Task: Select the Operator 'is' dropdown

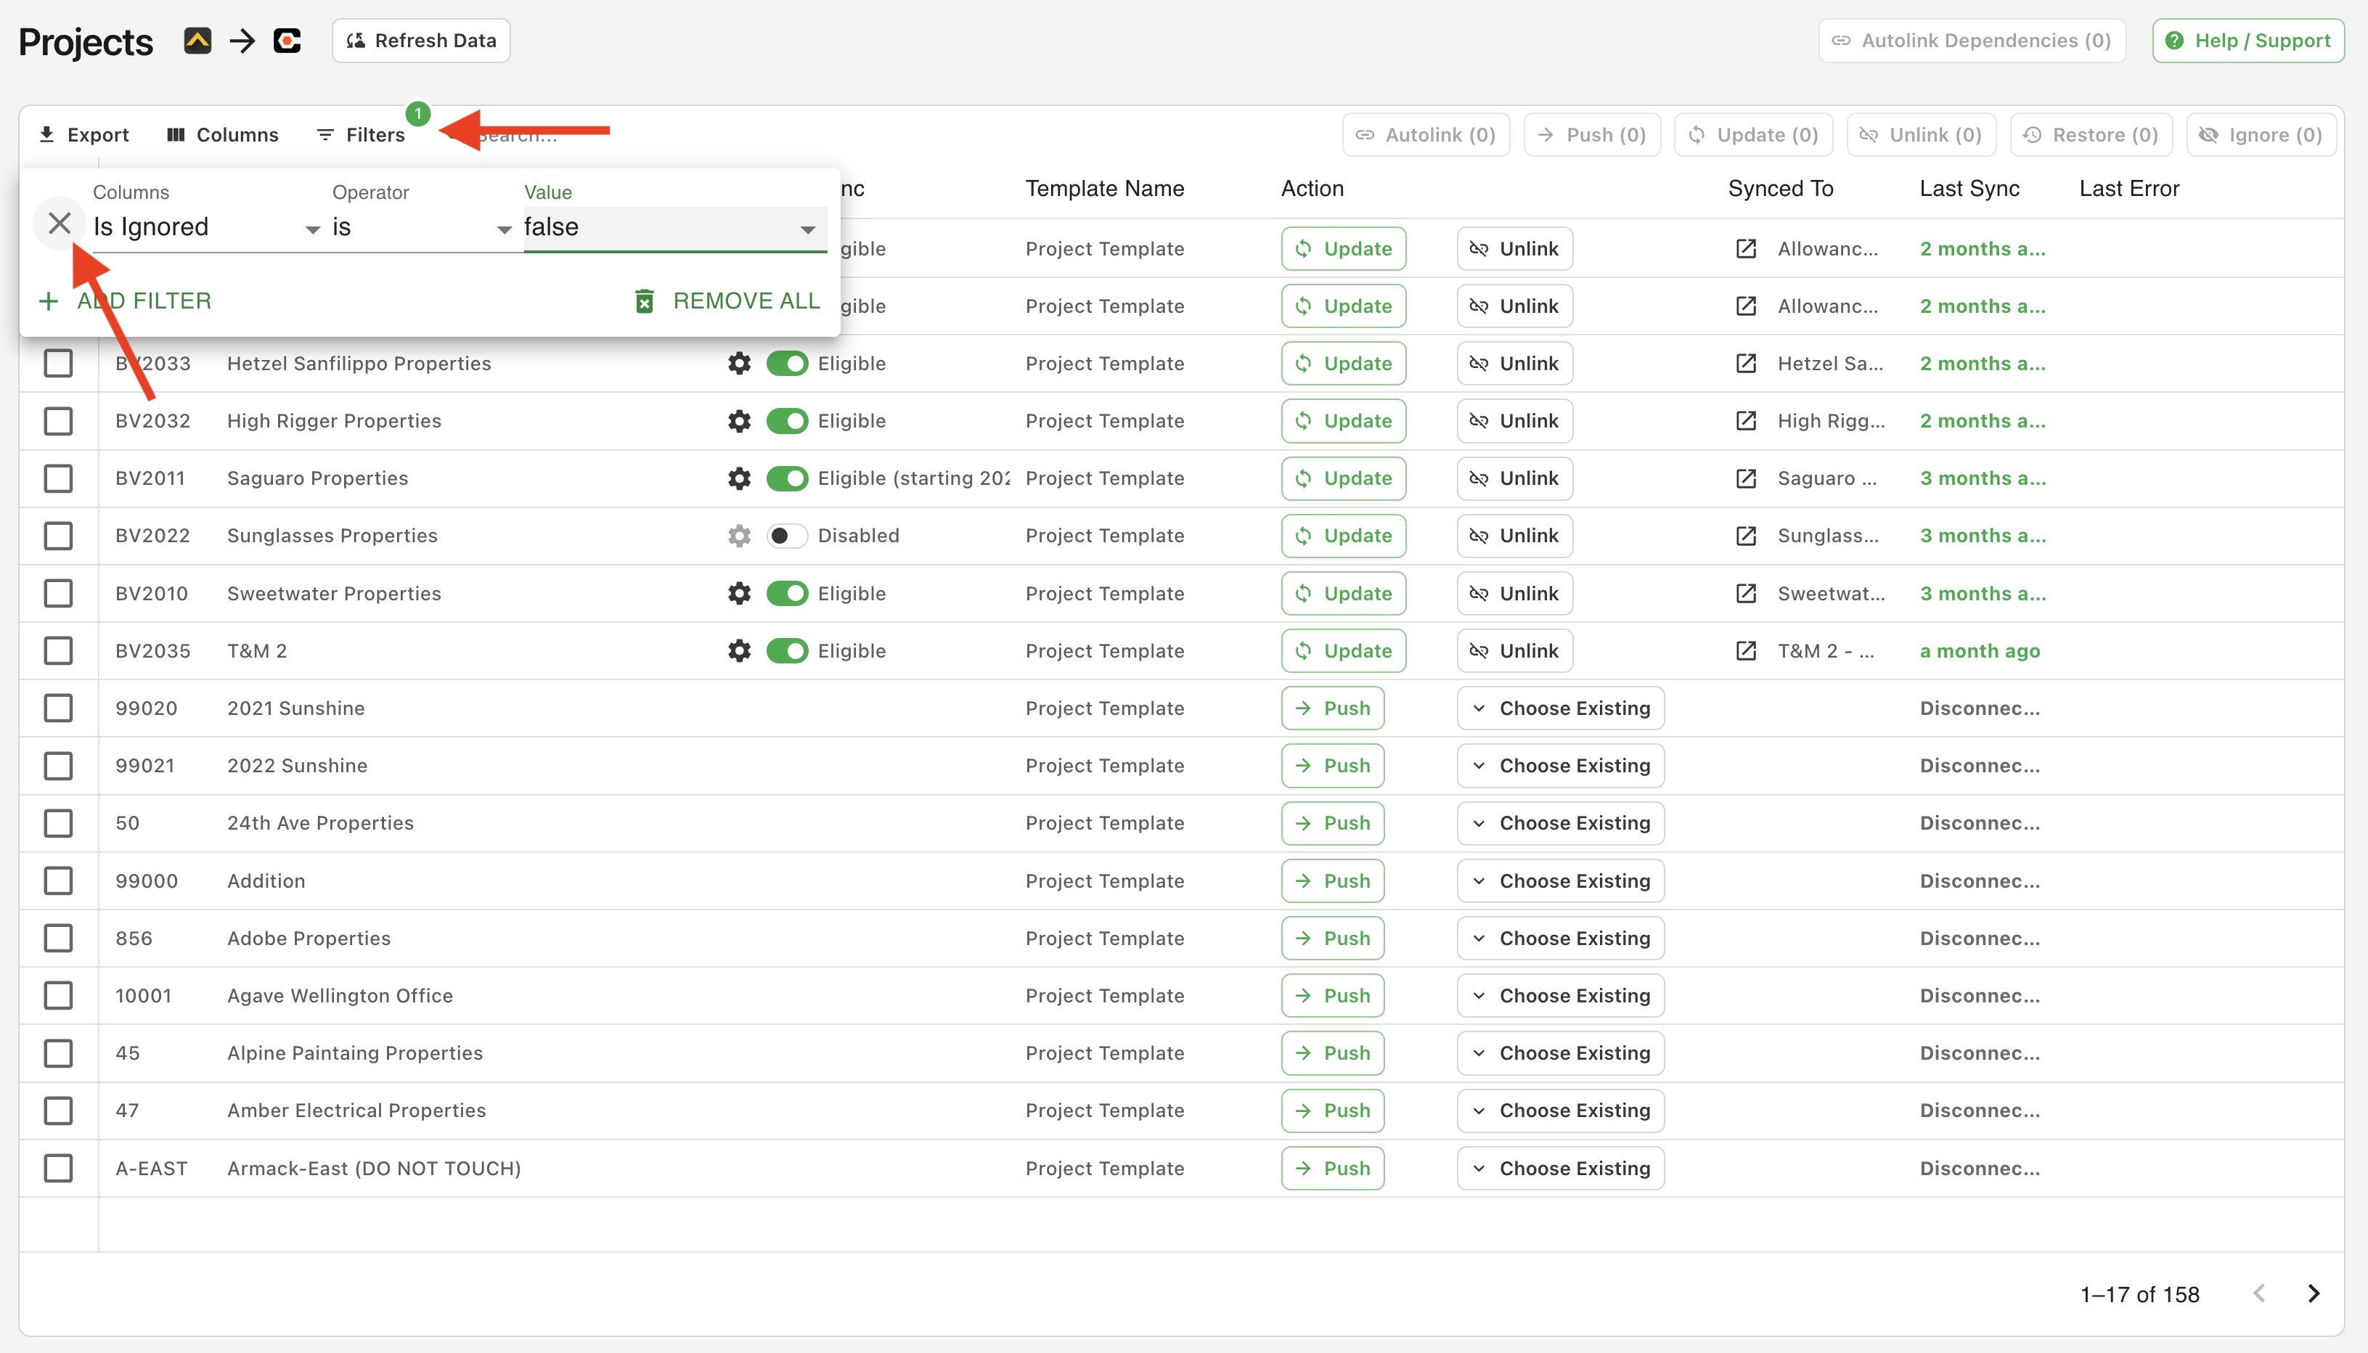Action: point(415,226)
